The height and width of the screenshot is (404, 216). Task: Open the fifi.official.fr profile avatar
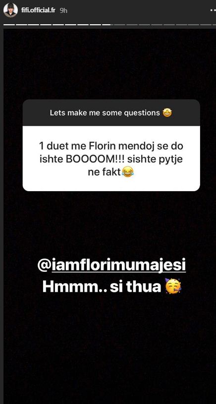[x=10, y=10]
